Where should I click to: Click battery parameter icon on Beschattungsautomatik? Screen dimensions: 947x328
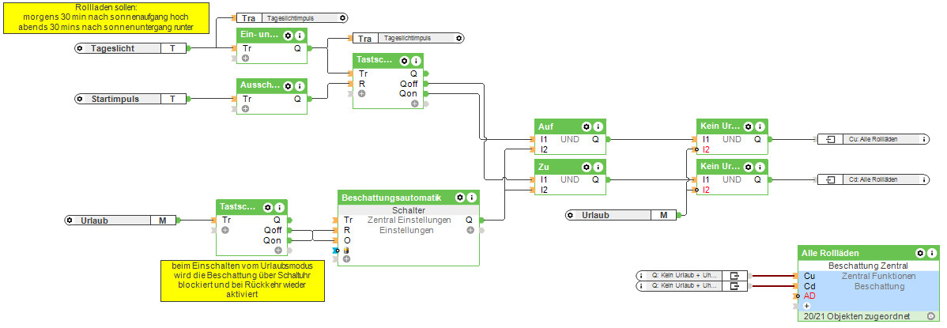346,250
